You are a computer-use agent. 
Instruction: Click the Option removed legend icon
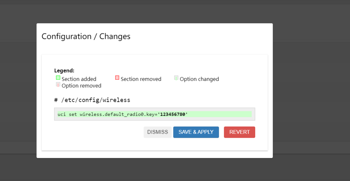(x=58, y=84)
